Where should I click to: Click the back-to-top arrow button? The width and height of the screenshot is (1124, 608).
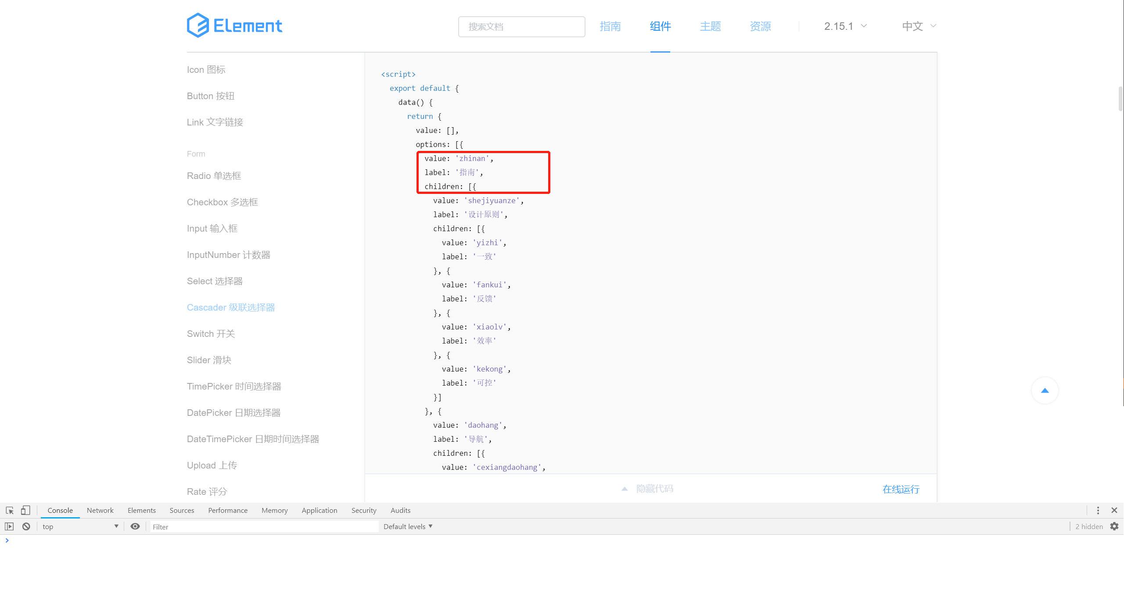(1045, 390)
